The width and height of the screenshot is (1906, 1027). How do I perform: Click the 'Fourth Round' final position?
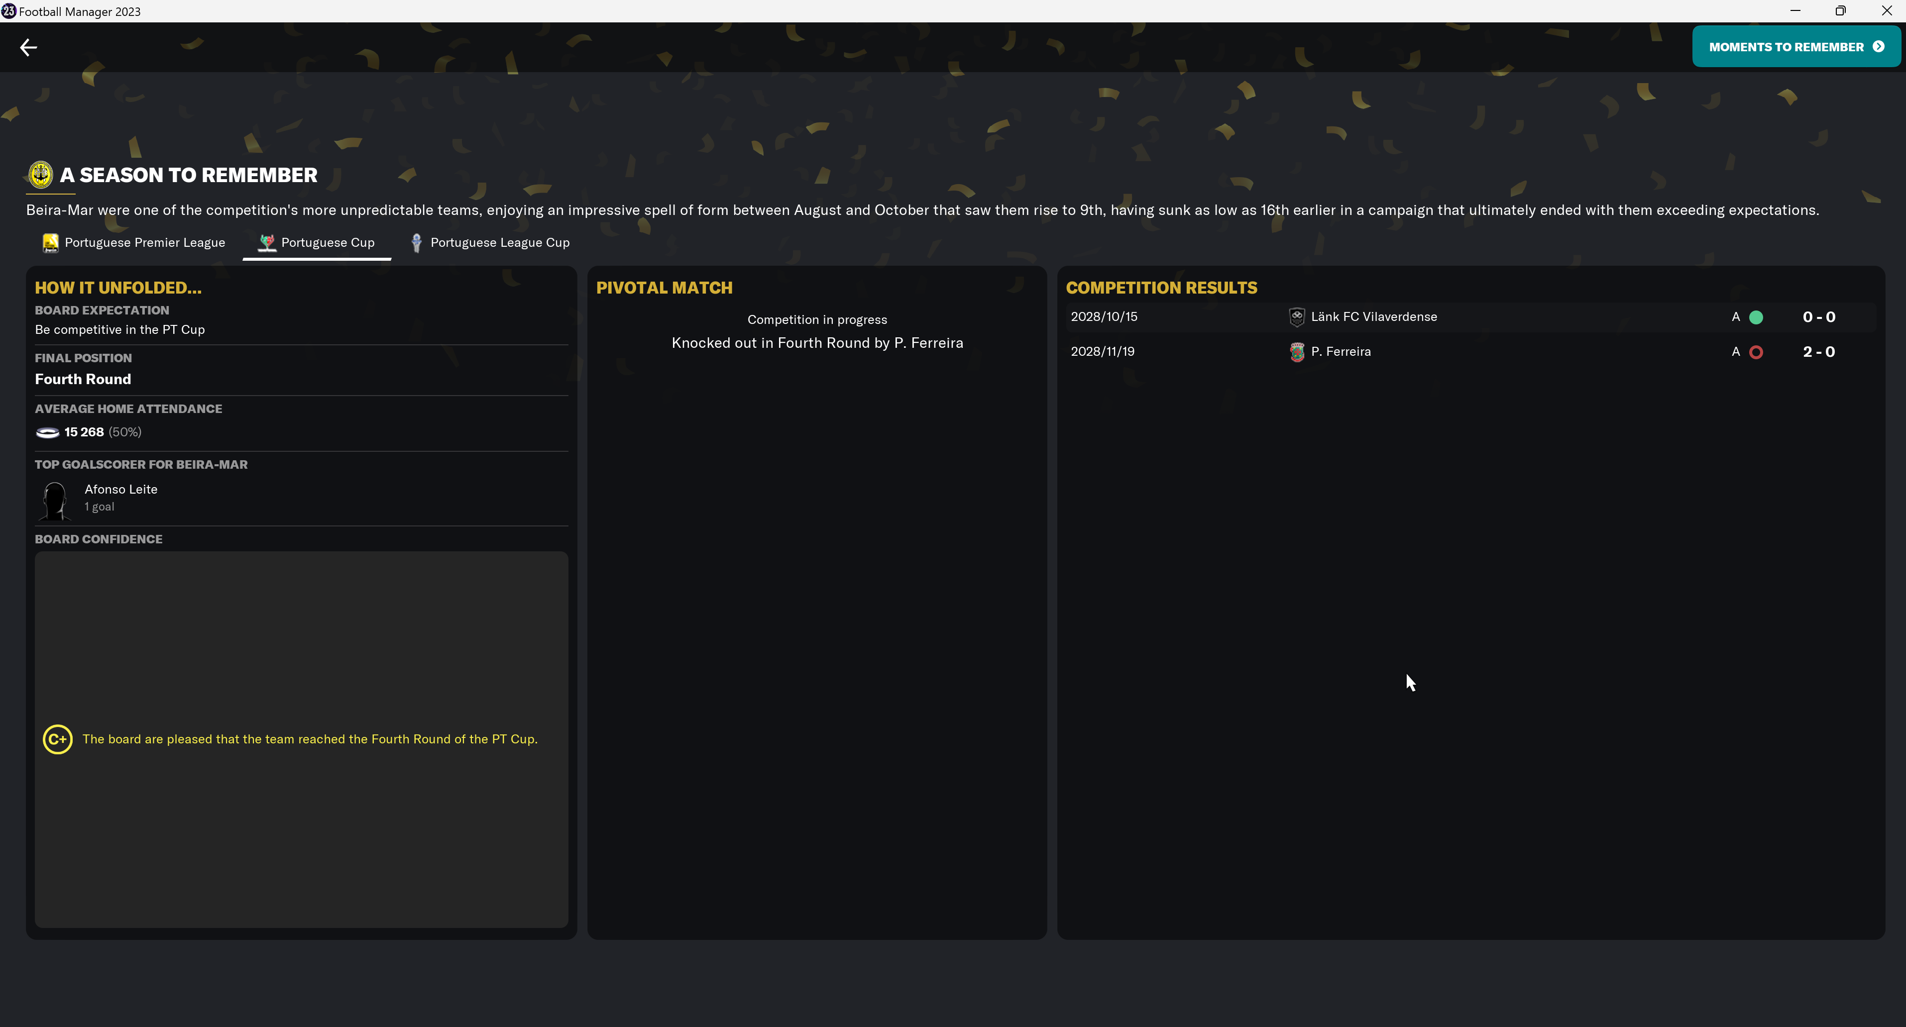[x=83, y=379]
